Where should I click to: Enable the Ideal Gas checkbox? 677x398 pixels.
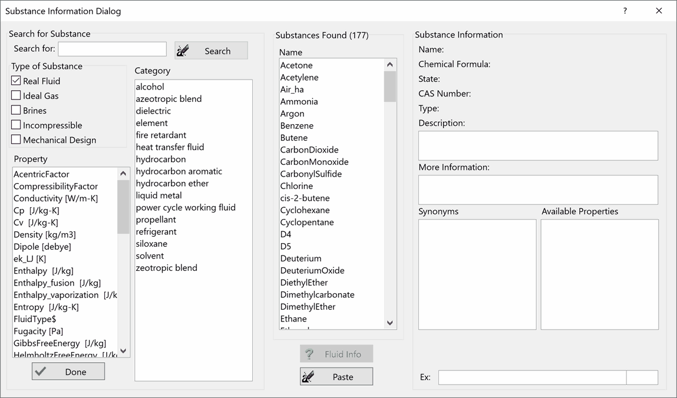tap(16, 95)
